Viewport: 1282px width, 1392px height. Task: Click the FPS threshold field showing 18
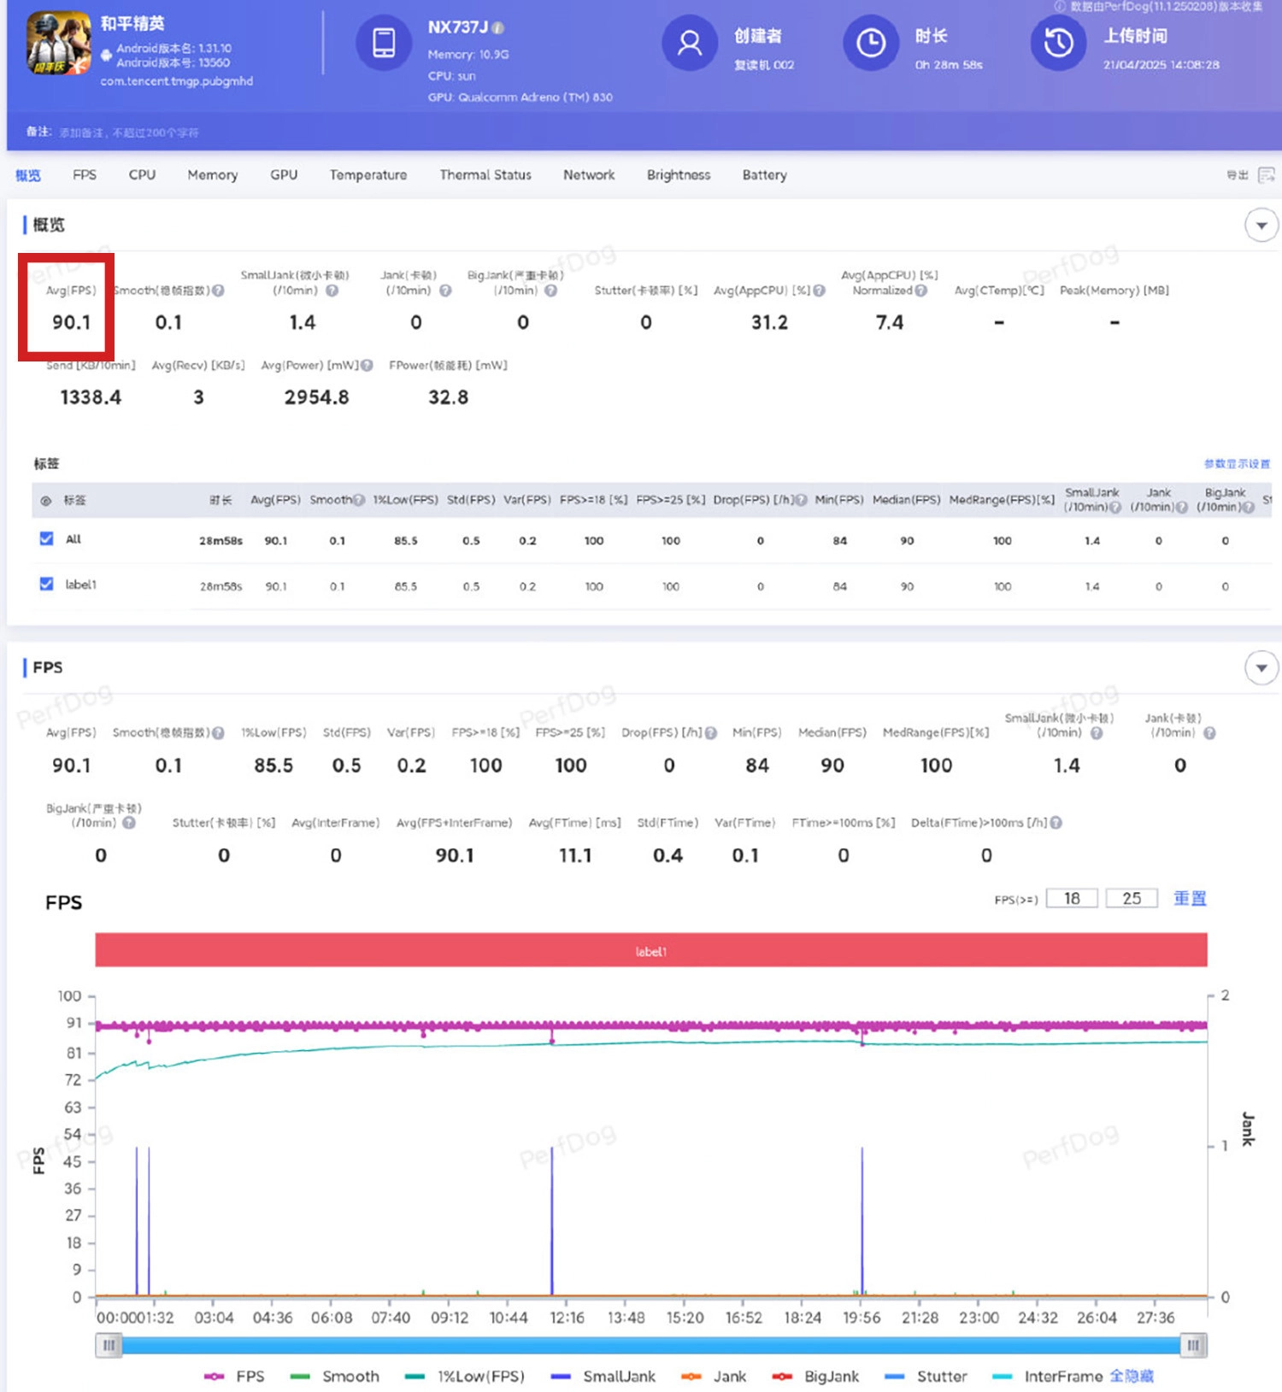[x=1072, y=898]
